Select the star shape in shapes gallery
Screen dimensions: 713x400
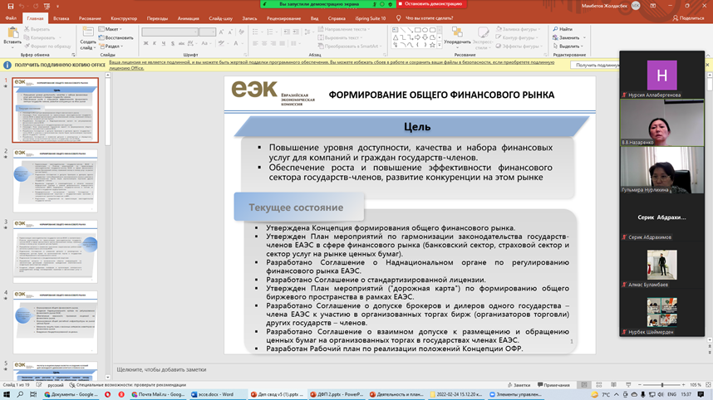[432, 45]
